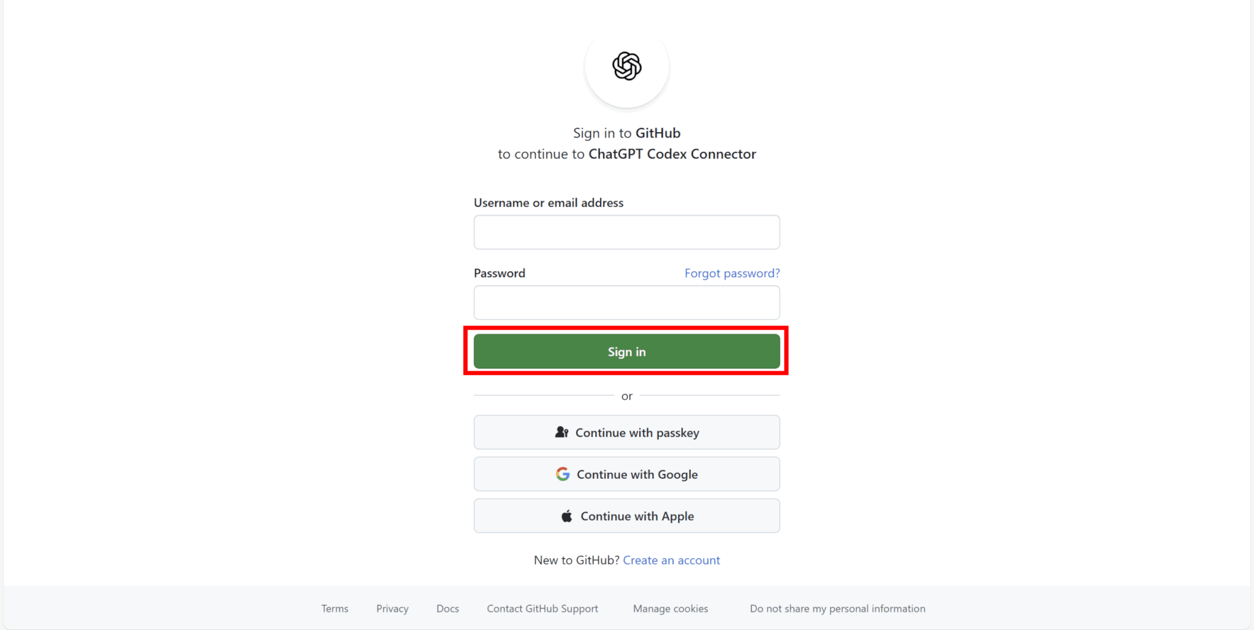Open the Terms footer link
Screen dimensions: 1254x630
335,609
